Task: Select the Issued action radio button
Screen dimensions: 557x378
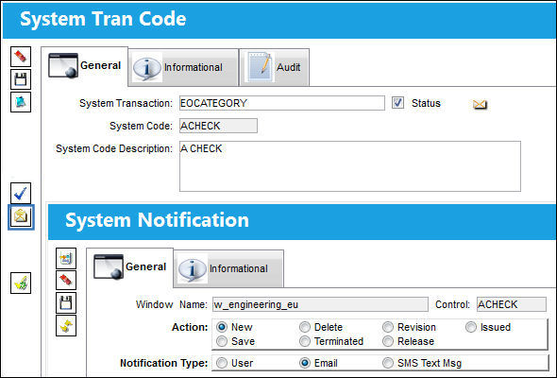Action: coord(471,327)
